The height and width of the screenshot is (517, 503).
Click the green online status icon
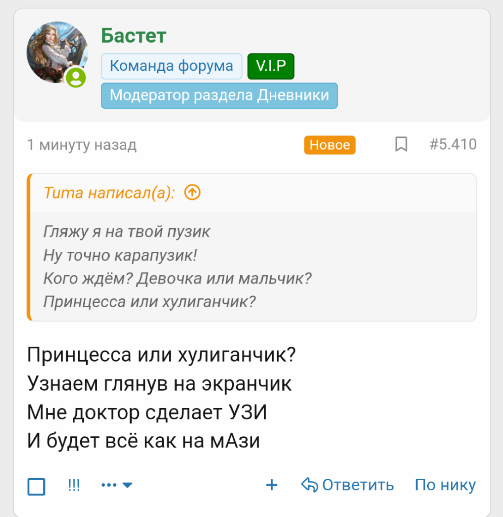click(76, 77)
